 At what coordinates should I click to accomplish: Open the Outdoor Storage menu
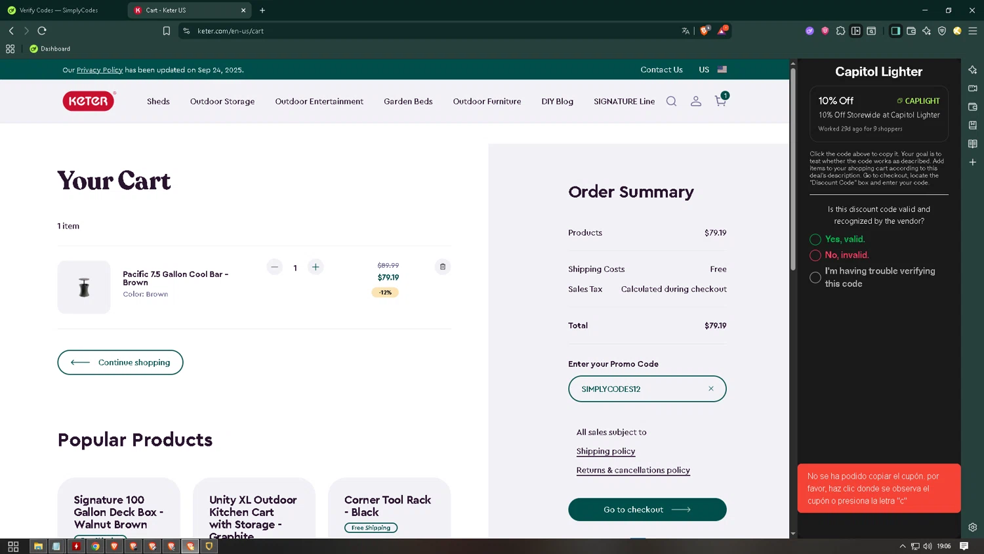coord(222,101)
